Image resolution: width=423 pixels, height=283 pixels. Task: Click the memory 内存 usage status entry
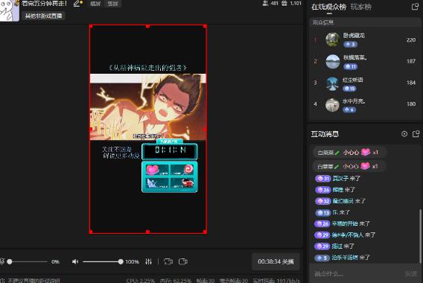176,281
